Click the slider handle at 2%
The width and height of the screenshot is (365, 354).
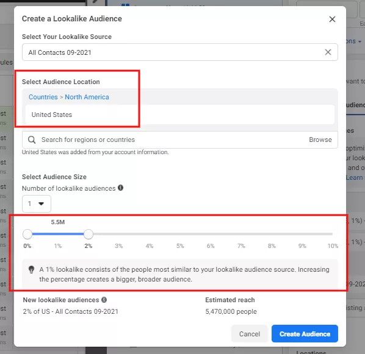(89, 235)
